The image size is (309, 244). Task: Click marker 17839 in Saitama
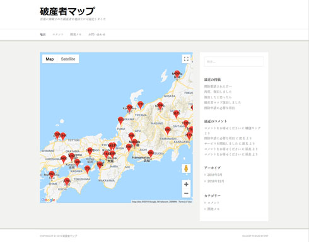tap(186, 124)
